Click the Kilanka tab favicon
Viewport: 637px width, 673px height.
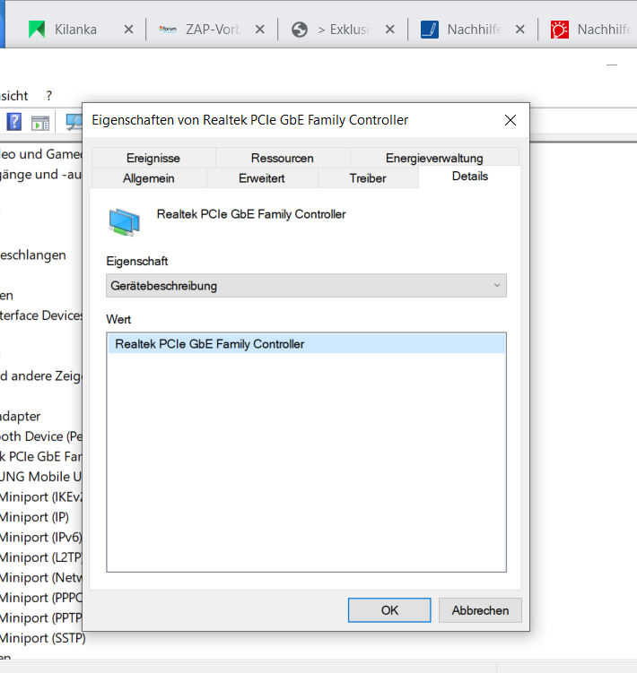coord(37,30)
